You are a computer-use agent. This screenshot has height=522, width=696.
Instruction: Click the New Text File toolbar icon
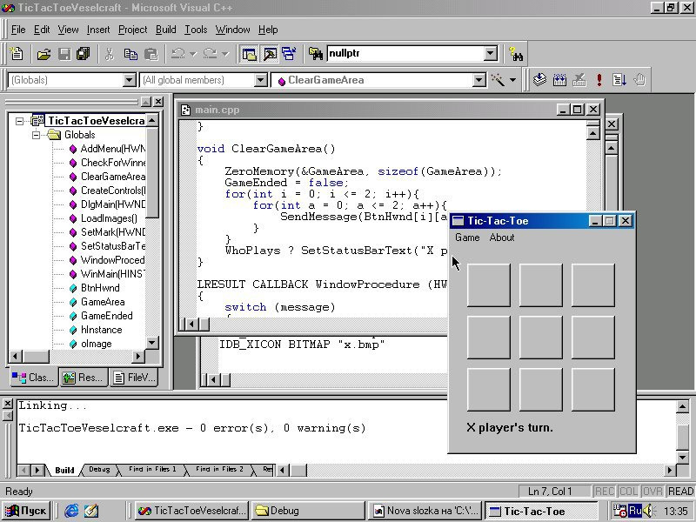18,54
